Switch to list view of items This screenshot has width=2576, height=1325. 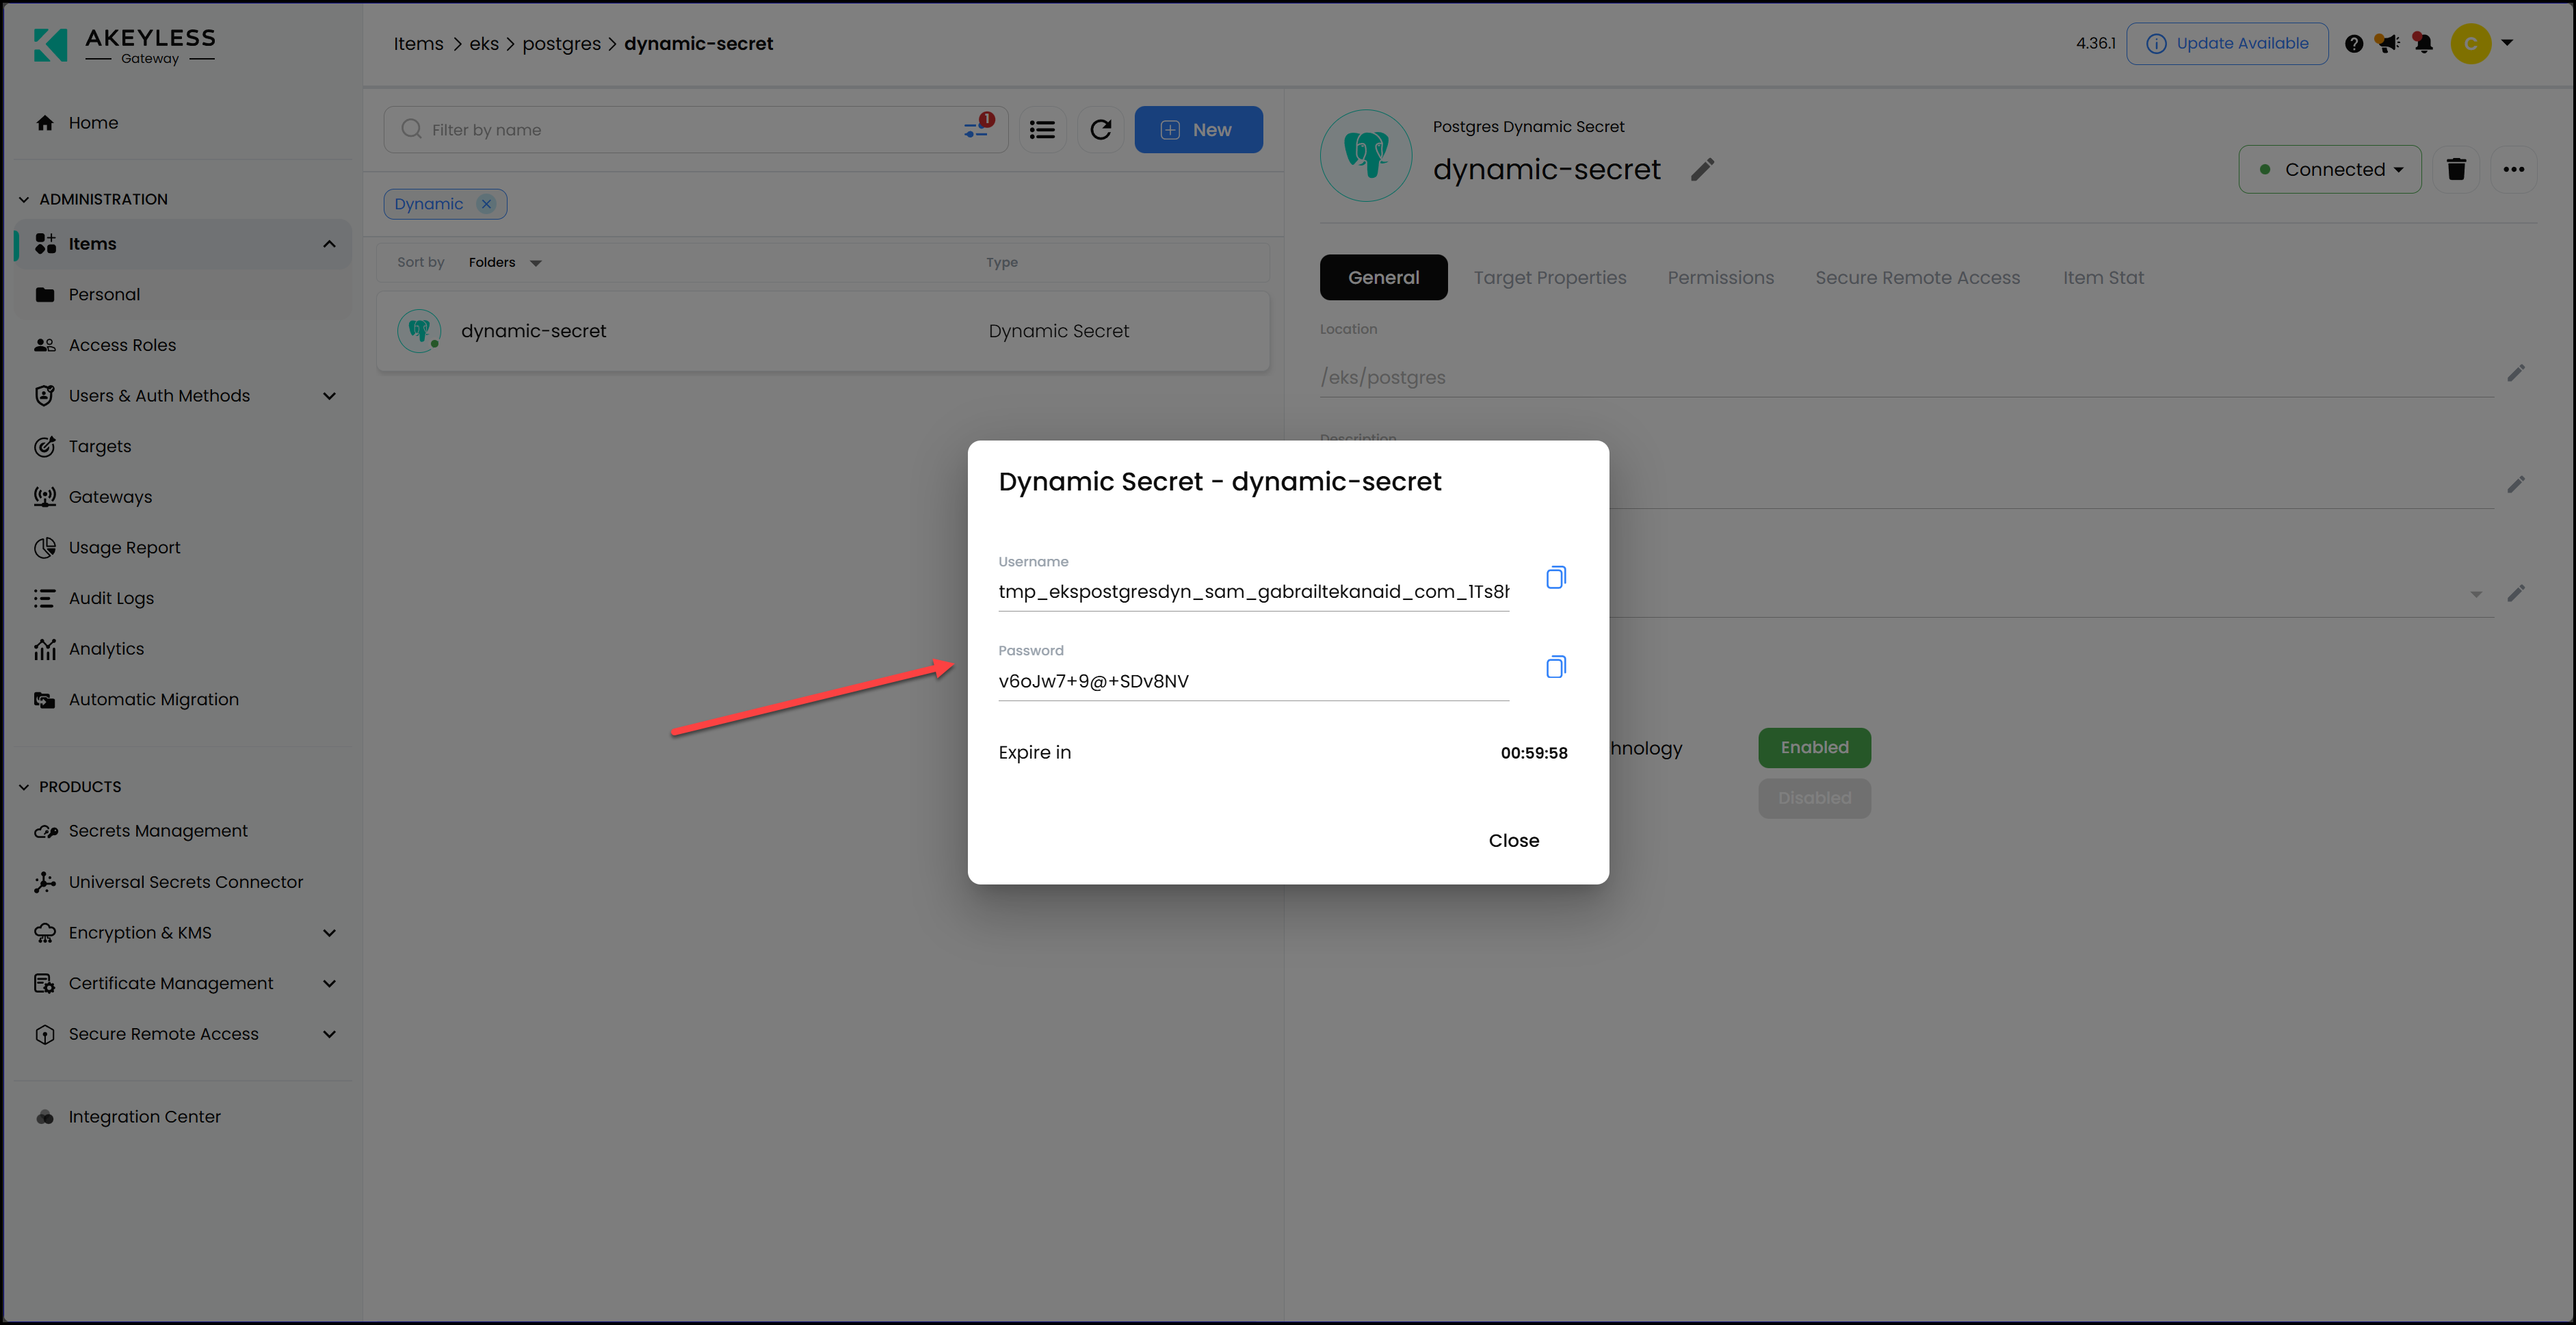(1042, 129)
